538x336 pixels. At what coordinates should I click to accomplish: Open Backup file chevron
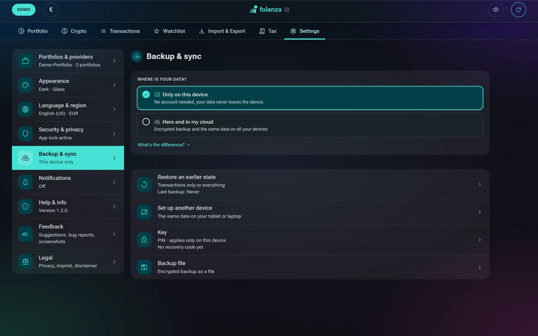click(479, 267)
